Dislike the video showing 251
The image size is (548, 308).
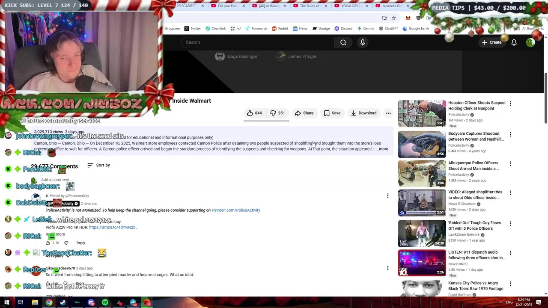(x=277, y=113)
